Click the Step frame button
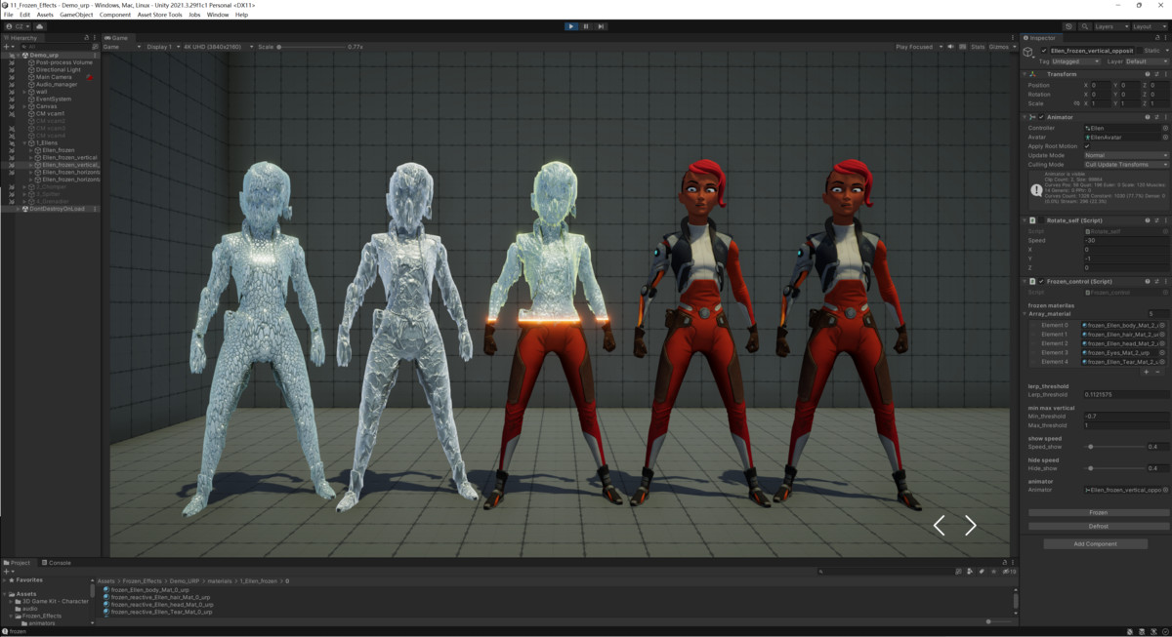 tap(601, 26)
